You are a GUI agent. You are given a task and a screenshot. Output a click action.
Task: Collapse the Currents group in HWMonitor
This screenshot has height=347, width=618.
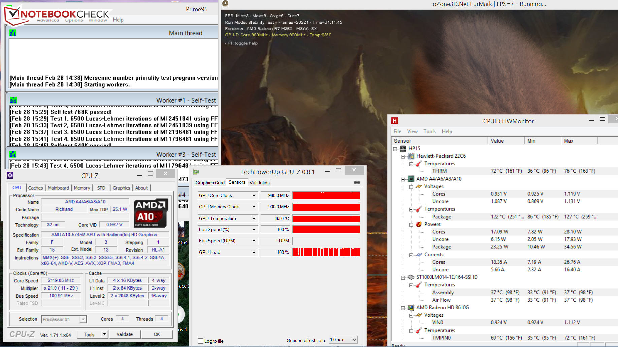[x=411, y=255]
